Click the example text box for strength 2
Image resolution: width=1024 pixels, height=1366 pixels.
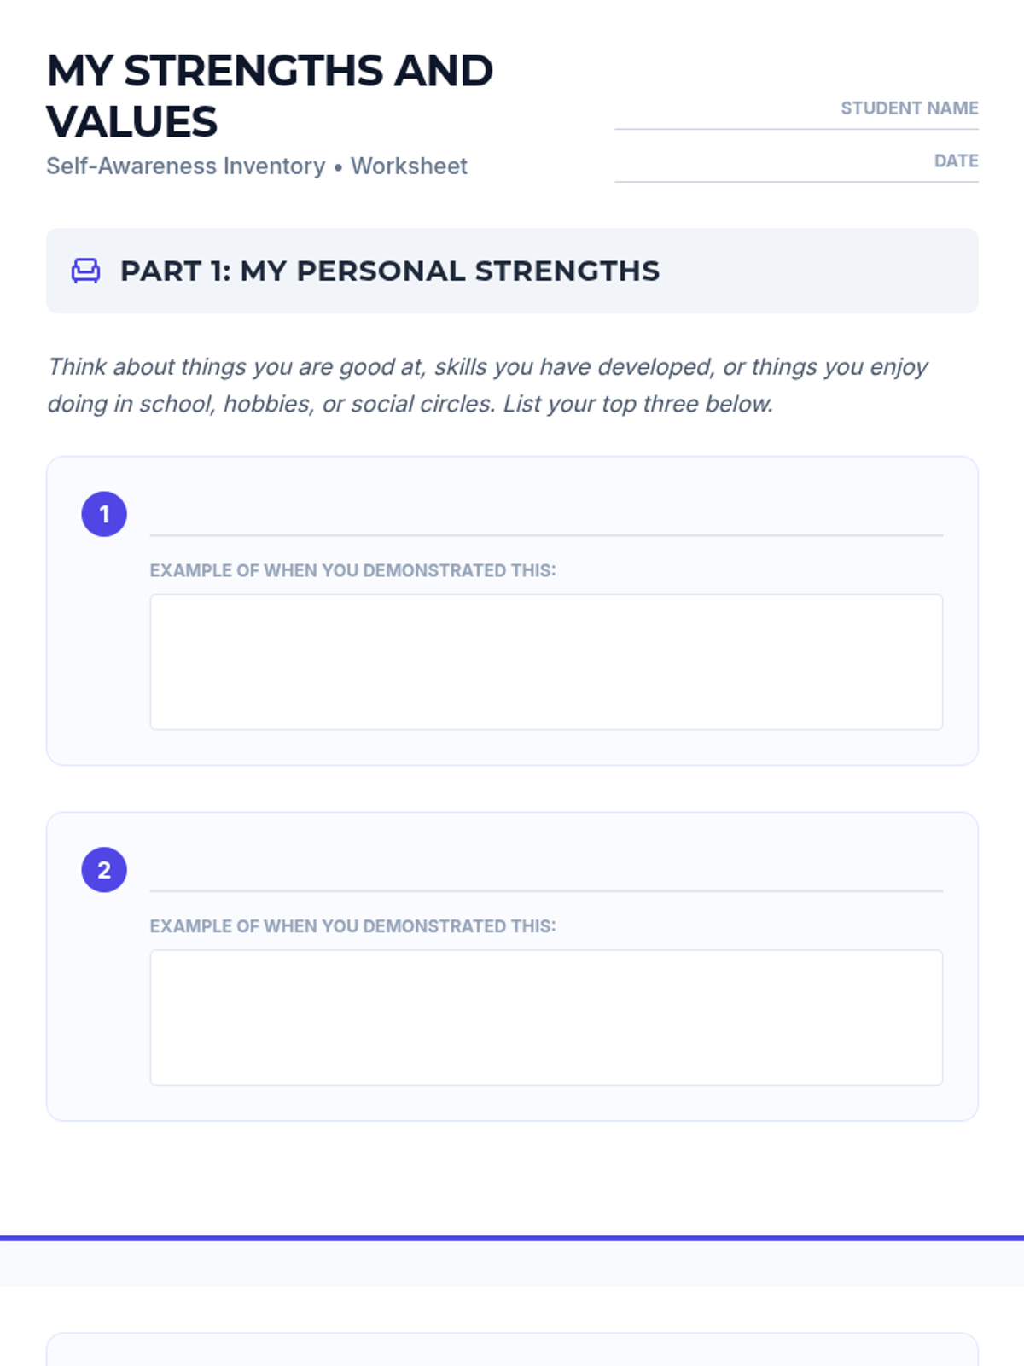coord(546,1018)
